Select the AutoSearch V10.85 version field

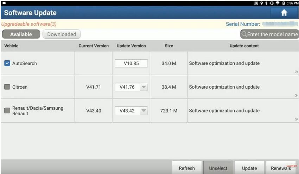[x=131, y=64]
